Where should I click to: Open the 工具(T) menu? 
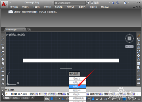coord(36,7)
